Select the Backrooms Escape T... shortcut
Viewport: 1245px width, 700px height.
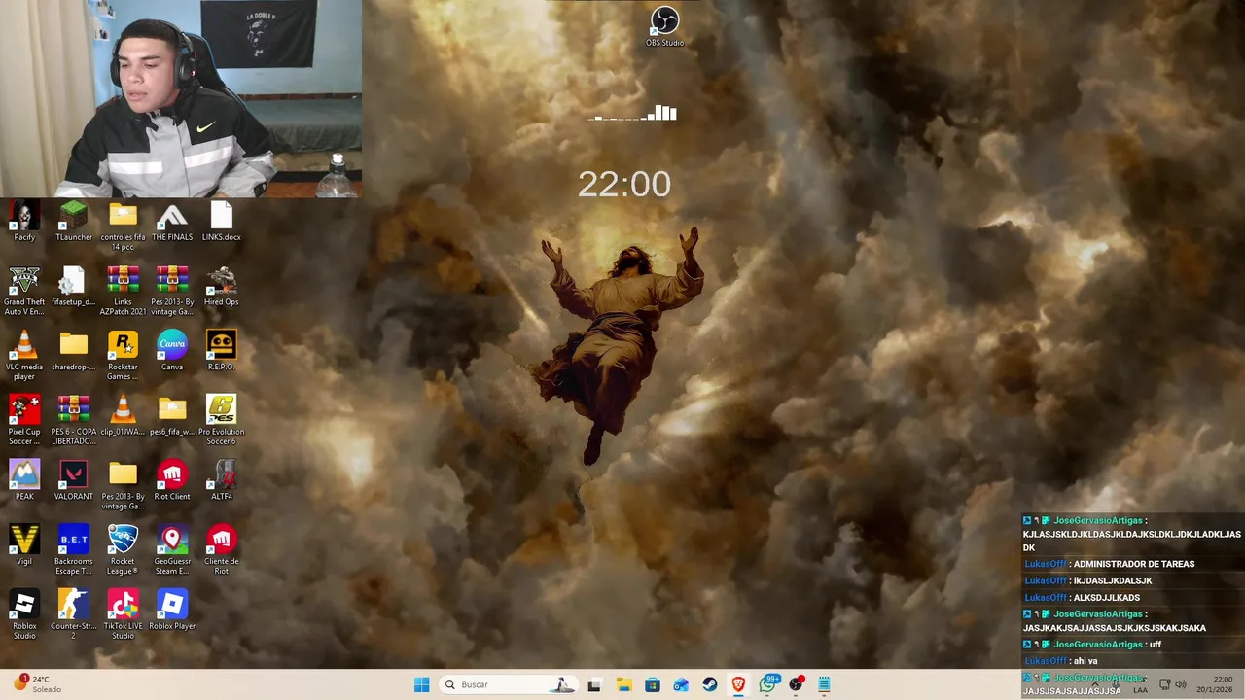coord(74,550)
